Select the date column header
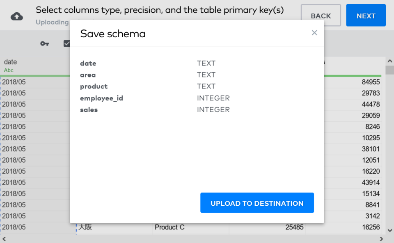This screenshot has height=243, width=394. [x=11, y=62]
